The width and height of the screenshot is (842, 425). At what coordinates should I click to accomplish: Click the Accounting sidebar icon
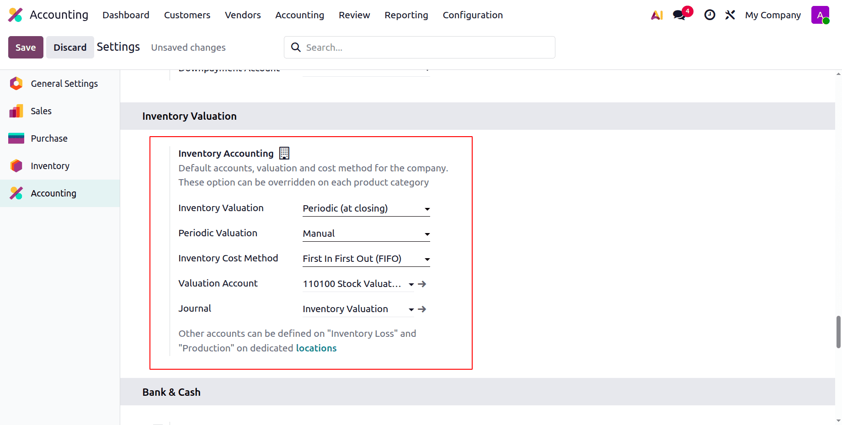point(16,193)
